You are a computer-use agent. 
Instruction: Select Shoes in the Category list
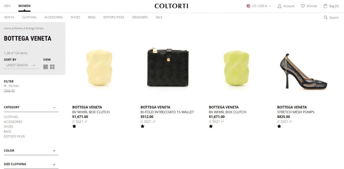point(8,126)
